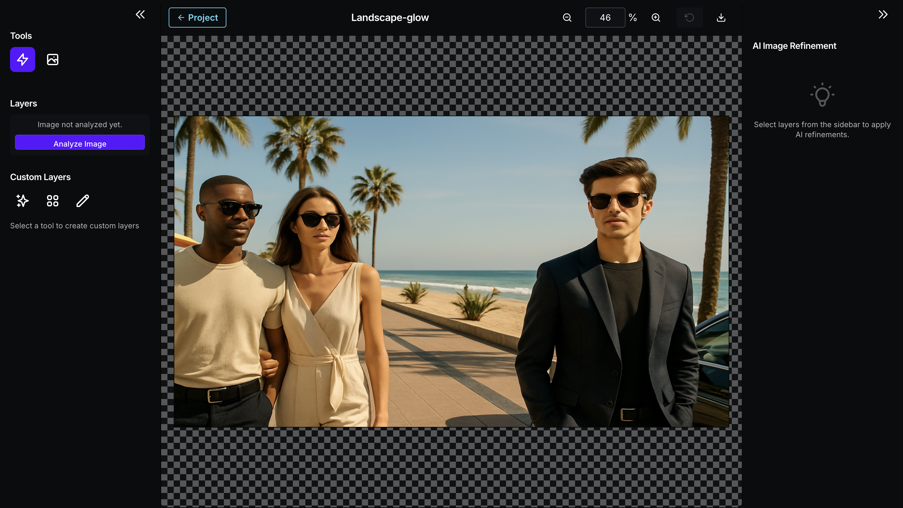Download the image via download icon

pos(721,18)
